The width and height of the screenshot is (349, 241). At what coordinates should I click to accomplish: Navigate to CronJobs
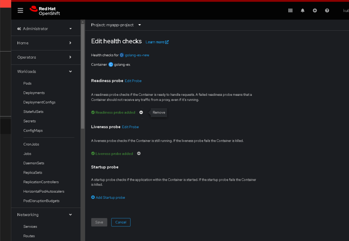coord(31,144)
